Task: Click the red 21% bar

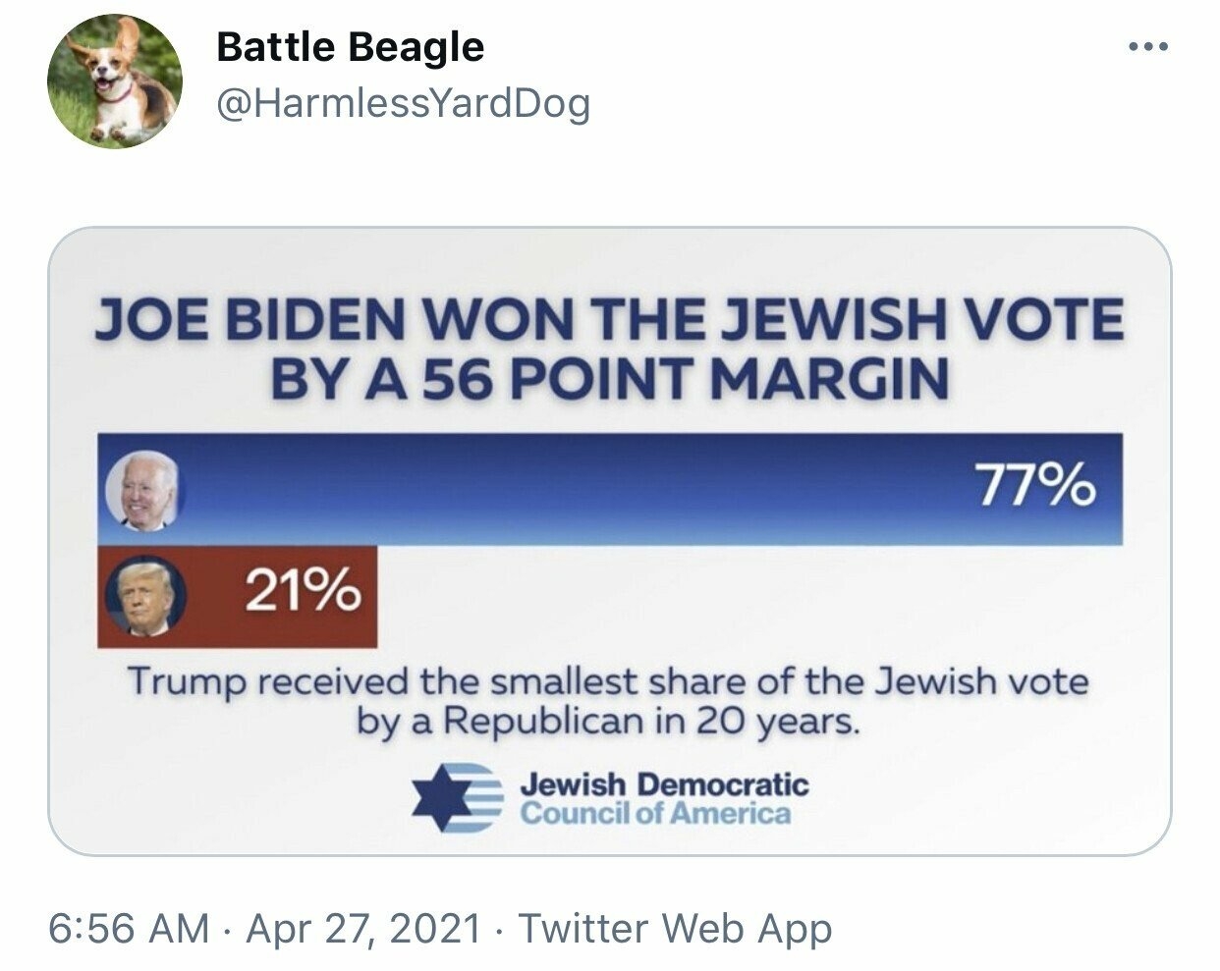Action: 237,597
